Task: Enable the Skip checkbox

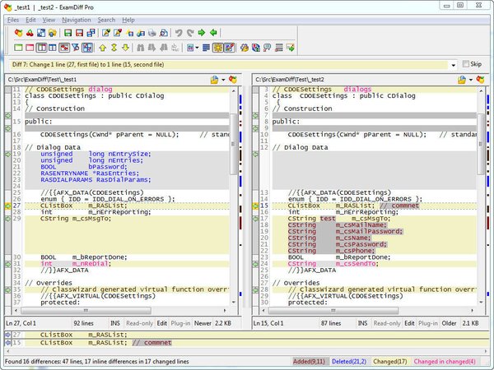Action: pyautogui.click(x=465, y=64)
